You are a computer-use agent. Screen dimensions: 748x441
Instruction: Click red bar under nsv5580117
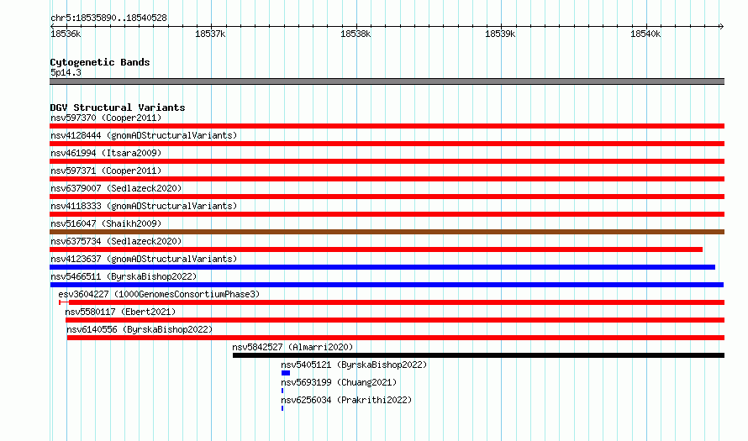[395, 320]
